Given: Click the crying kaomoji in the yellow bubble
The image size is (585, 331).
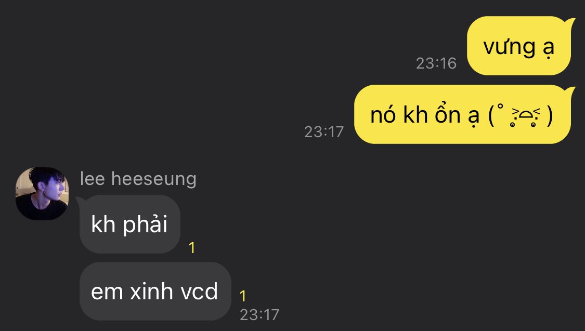Looking at the screenshot, I should pos(521,115).
